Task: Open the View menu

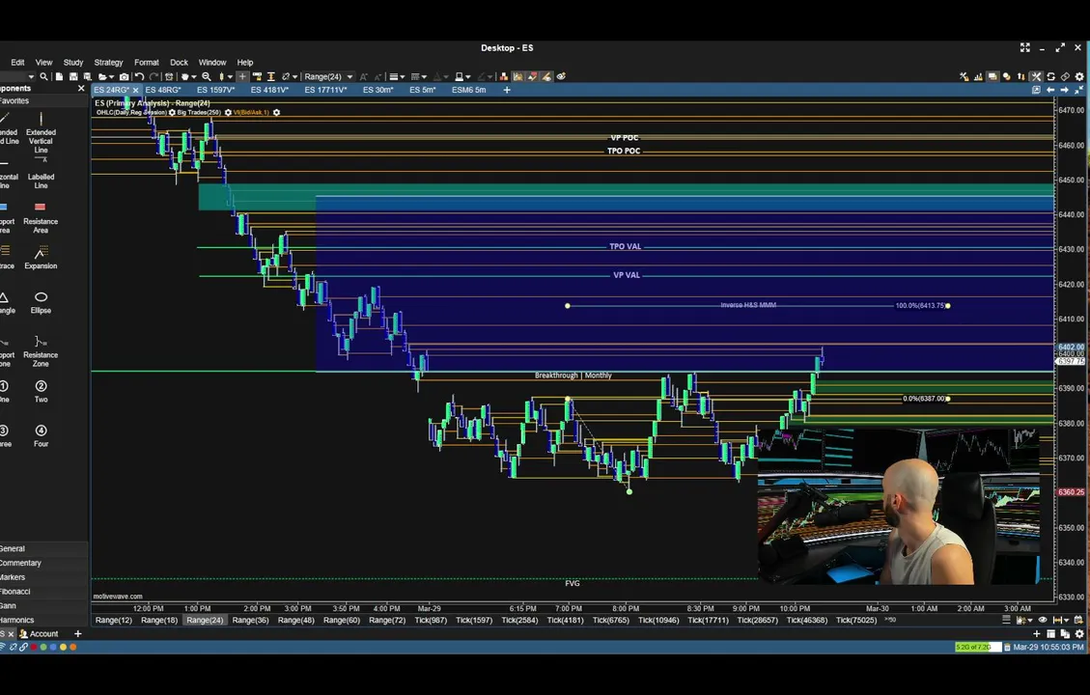Action: (x=43, y=62)
